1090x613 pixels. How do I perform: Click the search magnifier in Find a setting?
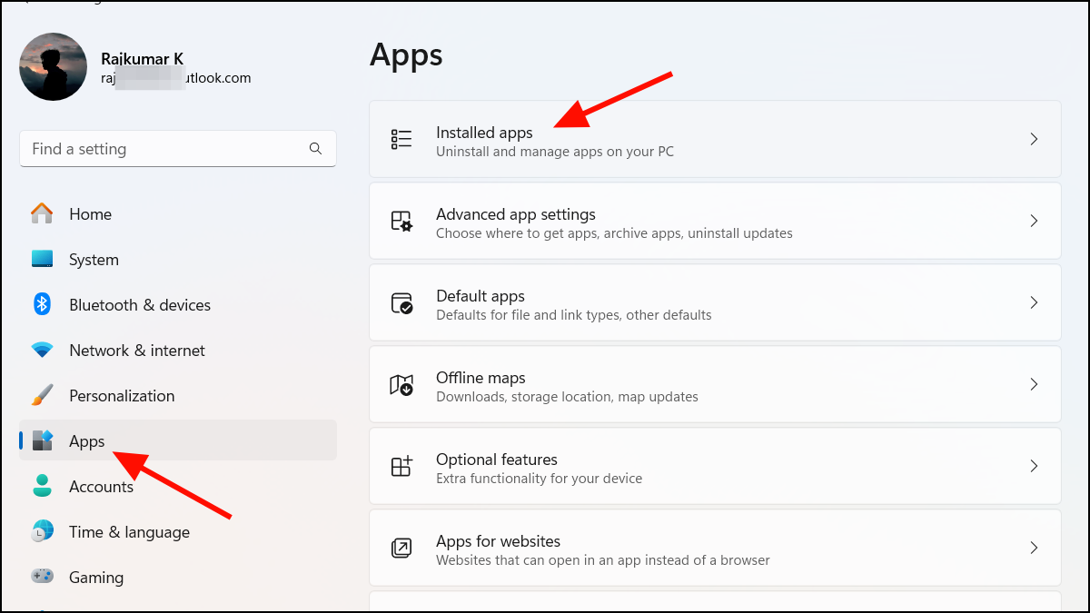click(315, 148)
